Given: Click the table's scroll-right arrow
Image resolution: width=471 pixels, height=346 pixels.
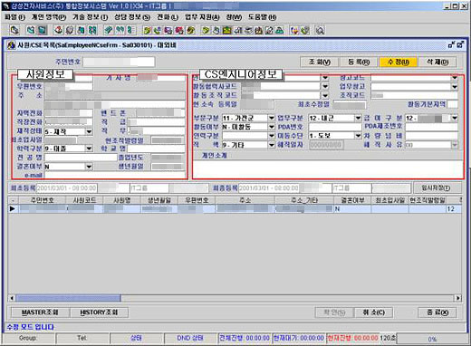Looking at the screenshot, I should [458, 298].
